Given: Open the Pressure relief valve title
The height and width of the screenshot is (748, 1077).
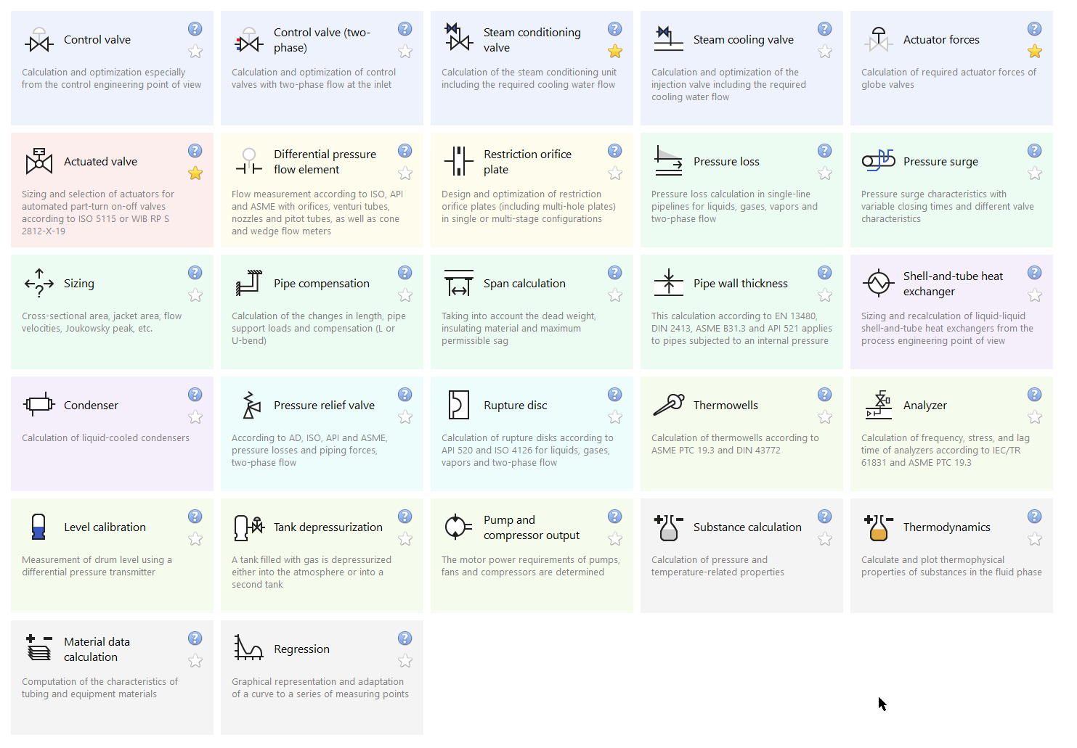Looking at the screenshot, I should coord(324,406).
